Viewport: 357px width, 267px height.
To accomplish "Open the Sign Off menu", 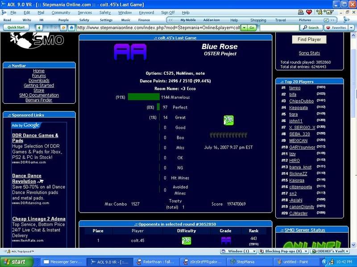I will (x=168, y=12).
